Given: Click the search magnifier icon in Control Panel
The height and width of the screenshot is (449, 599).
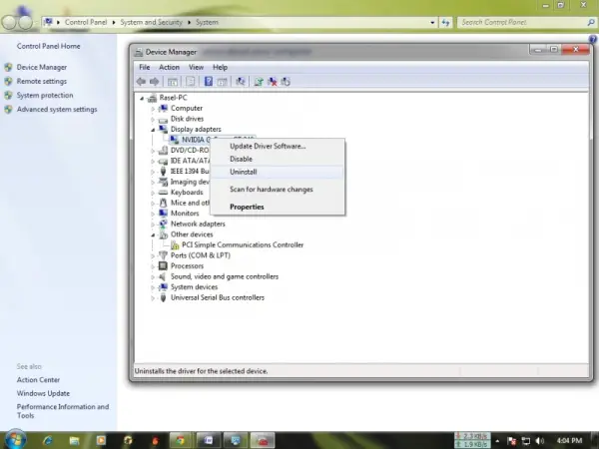Looking at the screenshot, I should click(x=591, y=23).
